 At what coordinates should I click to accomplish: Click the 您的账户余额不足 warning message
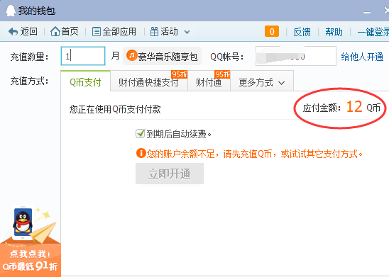pyautogui.click(x=254, y=154)
